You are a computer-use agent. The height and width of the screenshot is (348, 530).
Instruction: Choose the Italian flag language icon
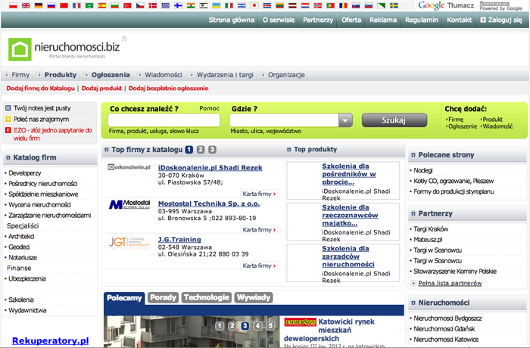pyautogui.click(x=229, y=5)
